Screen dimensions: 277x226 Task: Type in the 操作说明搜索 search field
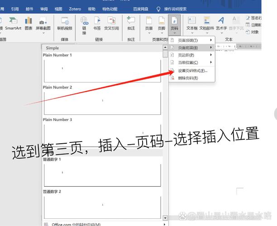[175, 9]
